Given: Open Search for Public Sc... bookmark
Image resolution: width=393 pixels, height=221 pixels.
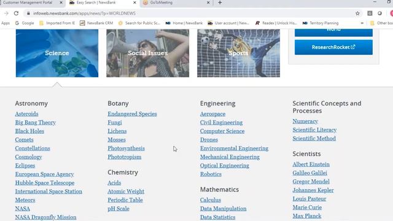Looking at the screenshot, I should pyautogui.click(x=139, y=23).
